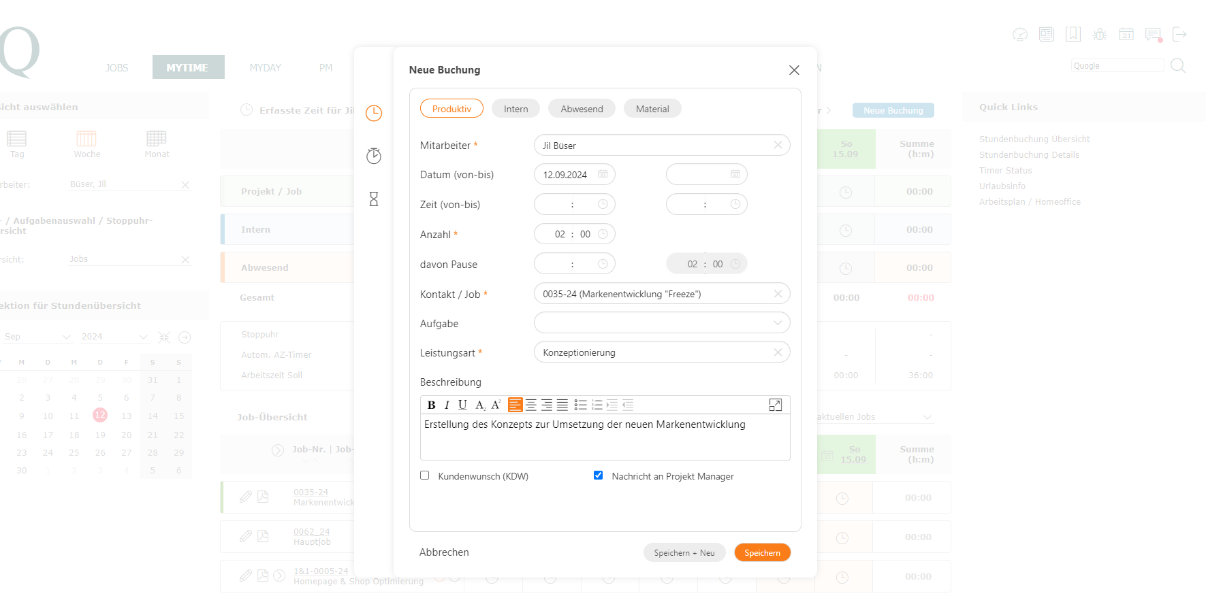Uncheck Nachricht an Projekt Manager
Image resolution: width=1206 pixels, height=602 pixels.
coord(599,475)
